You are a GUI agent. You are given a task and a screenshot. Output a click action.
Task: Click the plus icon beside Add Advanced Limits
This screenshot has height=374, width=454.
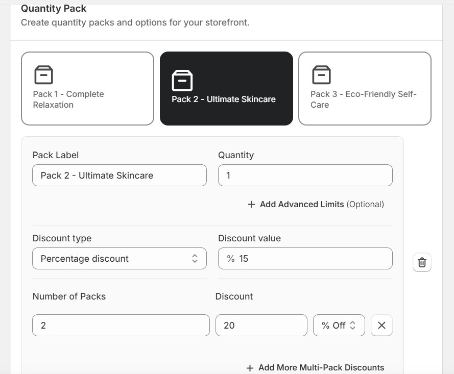tap(251, 204)
